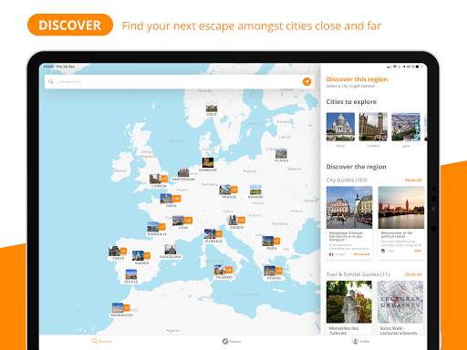Select the Prague map pin

coord(228,191)
